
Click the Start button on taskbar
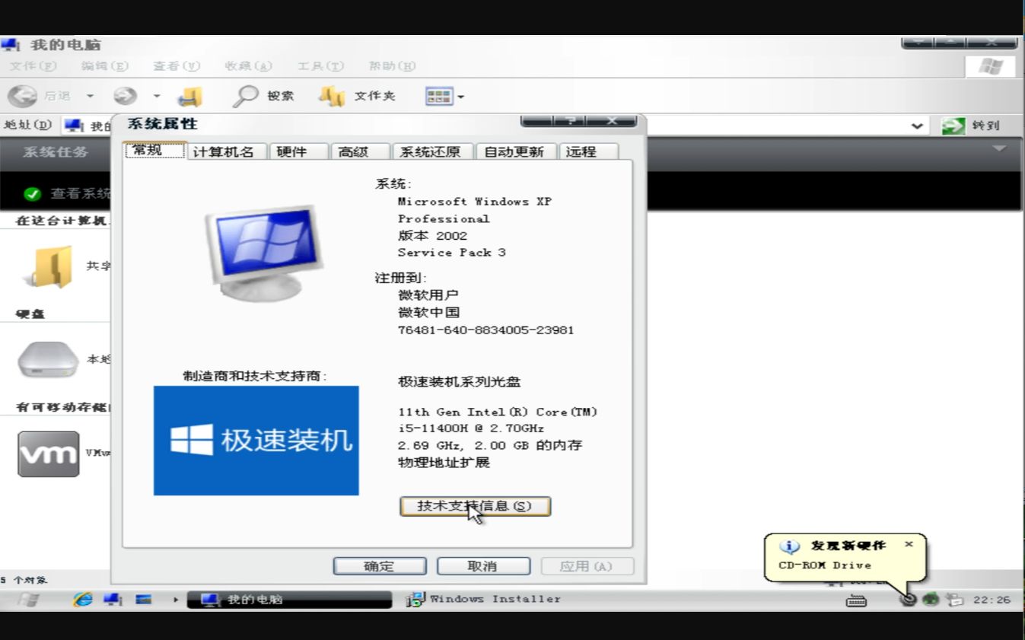point(28,600)
